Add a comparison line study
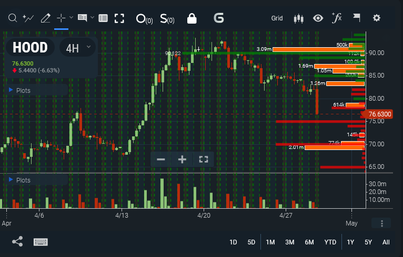Screen dimensions: 403x257 tap(28, 18)
